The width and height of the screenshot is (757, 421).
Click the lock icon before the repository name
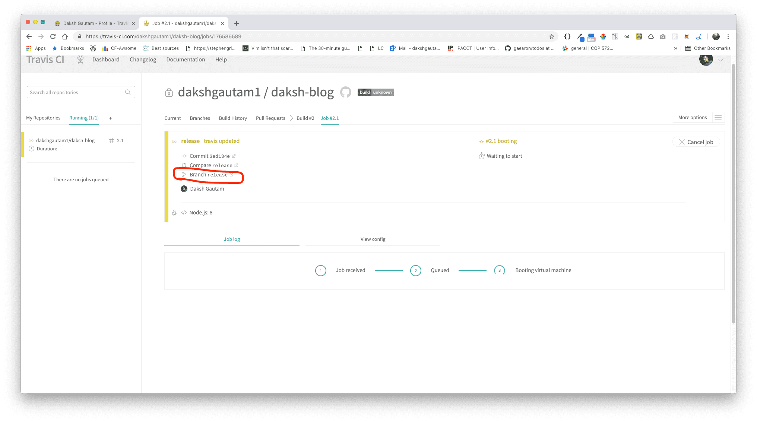(169, 92)
